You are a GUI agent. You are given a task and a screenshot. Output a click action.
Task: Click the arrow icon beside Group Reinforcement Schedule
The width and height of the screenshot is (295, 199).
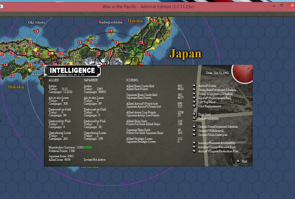pos(194,90)
